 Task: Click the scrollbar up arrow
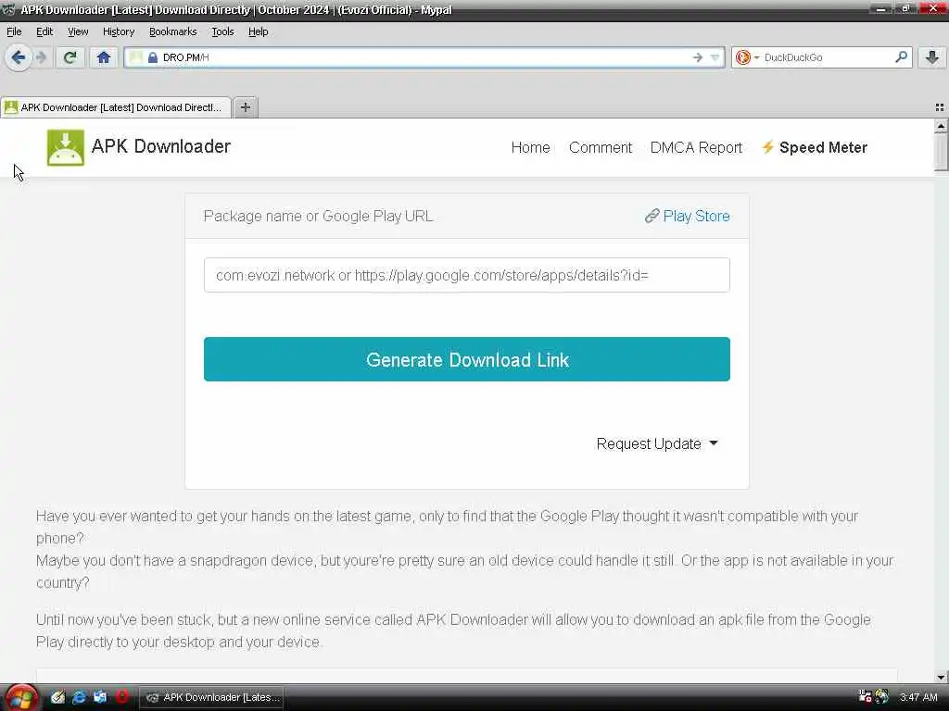[x=941, y=126]
